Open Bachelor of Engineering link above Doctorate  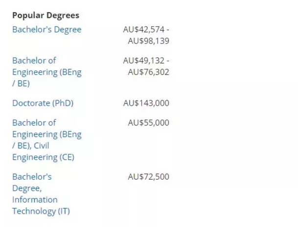[47, 72]
